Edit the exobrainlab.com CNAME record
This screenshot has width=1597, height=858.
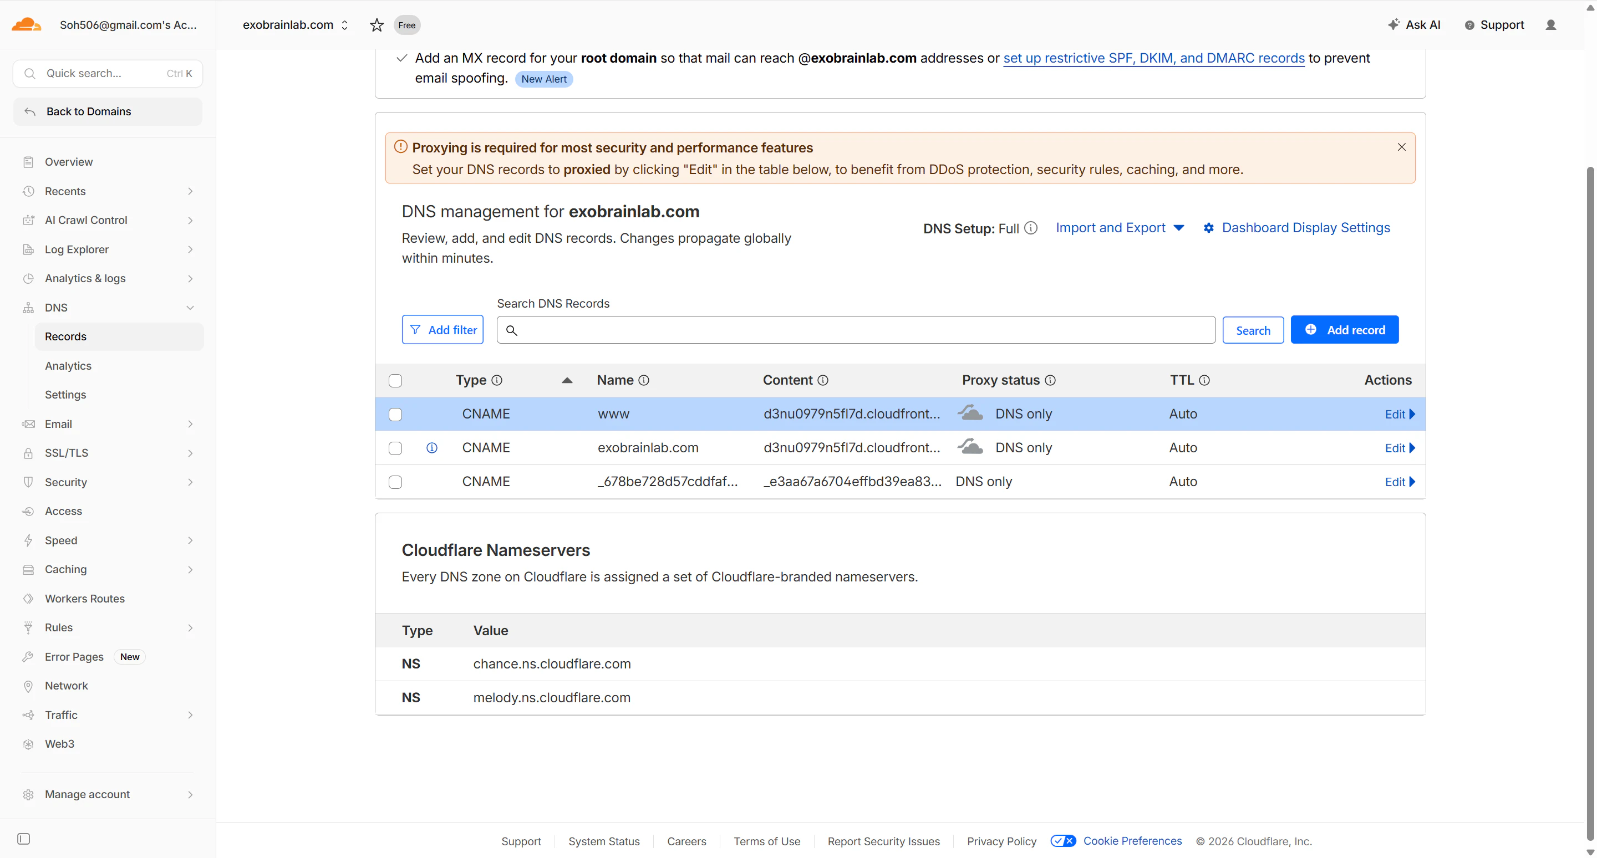pyautogui.click(x=1400, y=448)
